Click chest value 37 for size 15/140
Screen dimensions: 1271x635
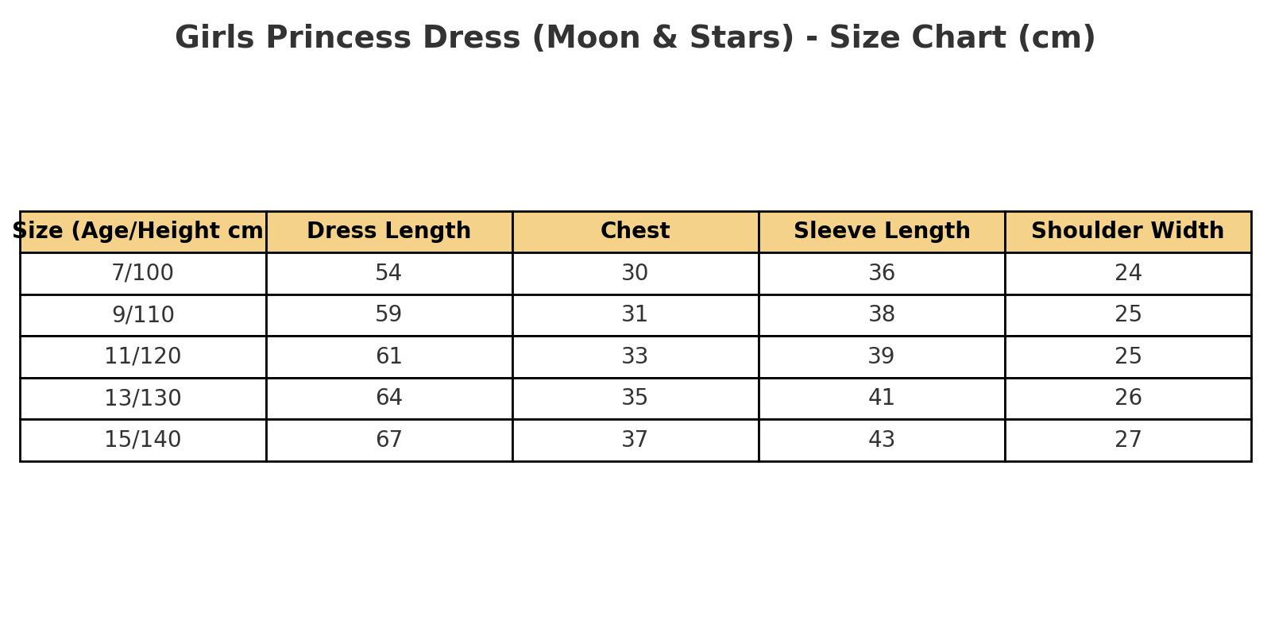pyautogui.click(x=635, y=440)
